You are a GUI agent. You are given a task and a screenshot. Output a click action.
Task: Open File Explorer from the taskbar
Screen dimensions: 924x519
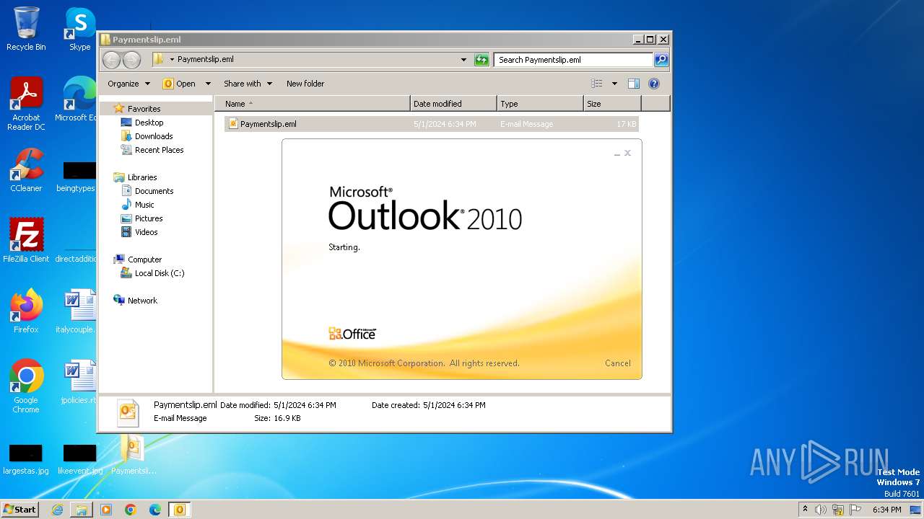82,510
